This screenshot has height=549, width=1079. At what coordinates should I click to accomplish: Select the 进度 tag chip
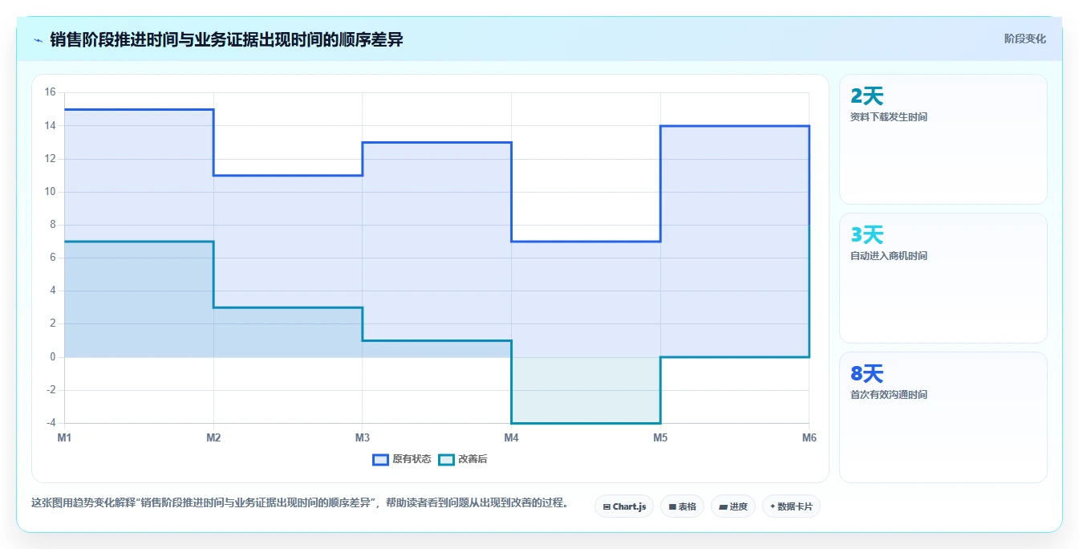click(x=733, y=506)
